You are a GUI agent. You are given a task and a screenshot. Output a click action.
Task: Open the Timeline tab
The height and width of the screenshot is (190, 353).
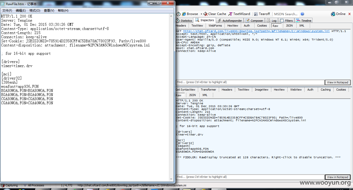point(304,21)
